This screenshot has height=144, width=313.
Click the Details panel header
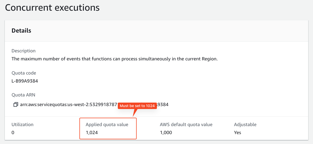tap(21, 30)
